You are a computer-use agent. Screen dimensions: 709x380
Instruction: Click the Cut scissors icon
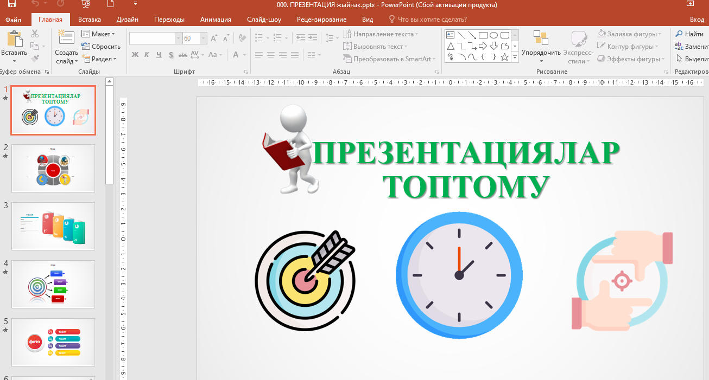click(x=35, y=34)
